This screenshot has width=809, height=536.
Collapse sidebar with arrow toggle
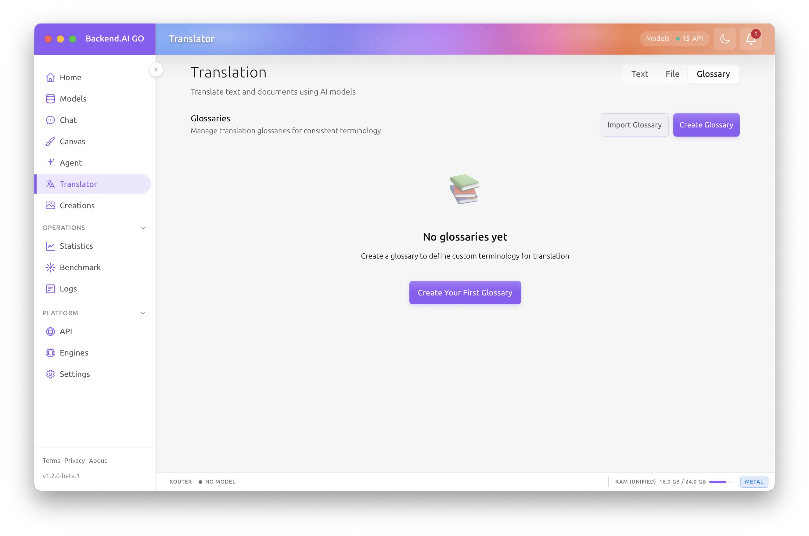pos(156,70)
